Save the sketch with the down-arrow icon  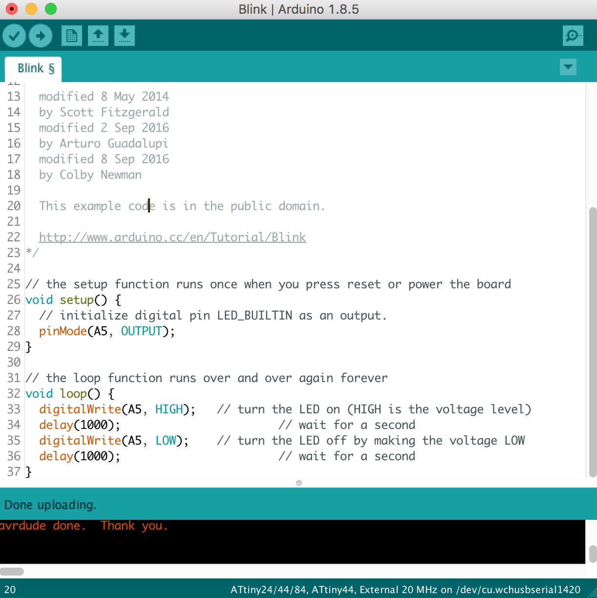click(x=125, y=36)
